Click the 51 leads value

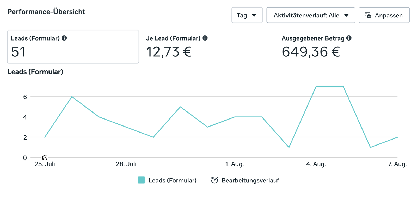pos(18,52)
